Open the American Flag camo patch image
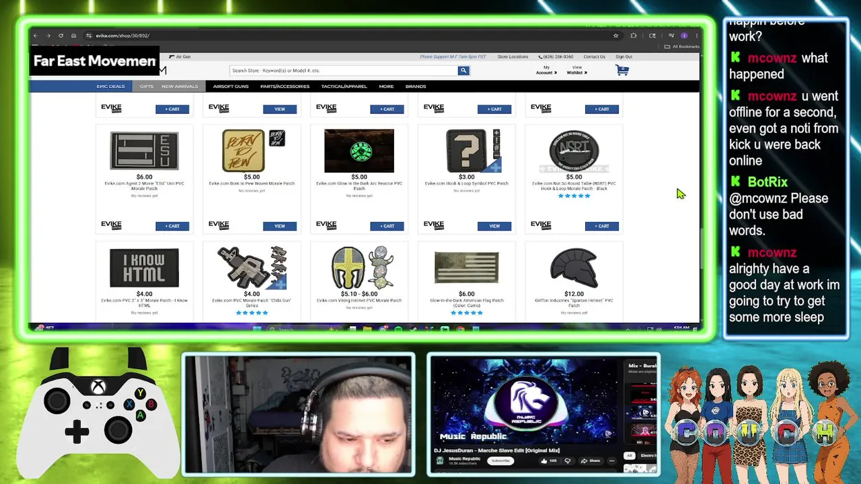 [x=466, y=268]
